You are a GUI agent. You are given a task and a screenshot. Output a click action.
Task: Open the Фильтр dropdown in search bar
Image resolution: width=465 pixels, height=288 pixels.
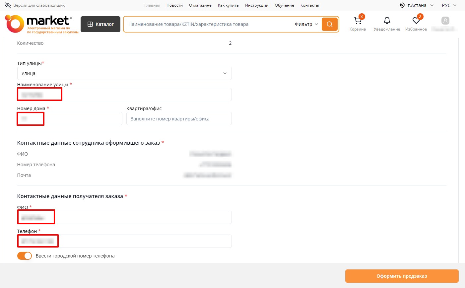pos(306,24)
